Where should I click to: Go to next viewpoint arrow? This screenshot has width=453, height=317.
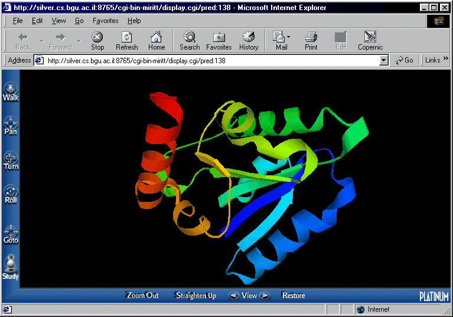[265, 295]
